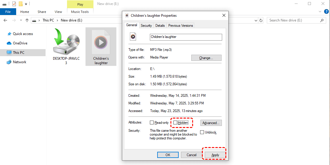Click the Properties quick access toolbar icon
Viewport: 330px width, 165px height.
pyautogui.click(x=14, y=4)
